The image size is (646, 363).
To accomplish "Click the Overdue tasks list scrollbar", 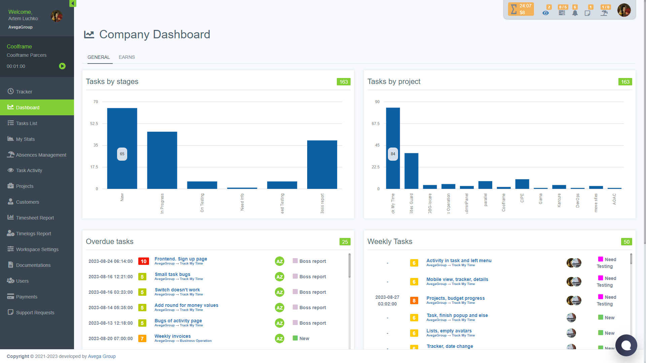I will [349, 266].
